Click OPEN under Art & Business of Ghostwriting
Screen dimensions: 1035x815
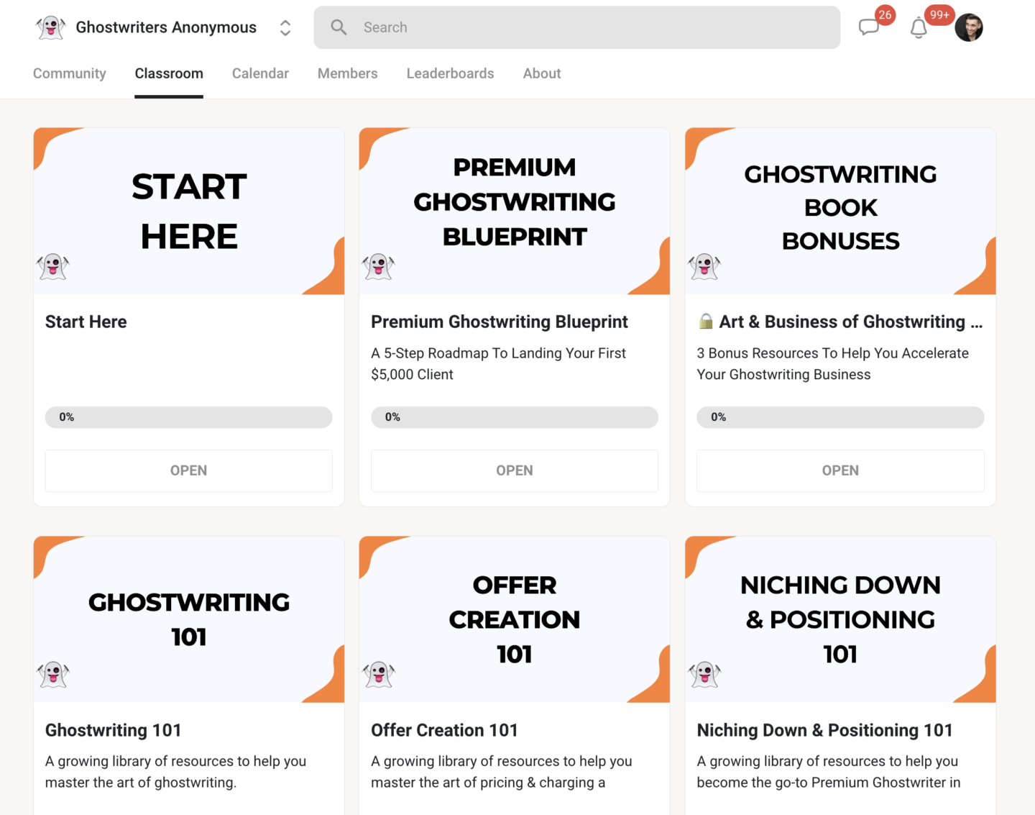(840, 470)
